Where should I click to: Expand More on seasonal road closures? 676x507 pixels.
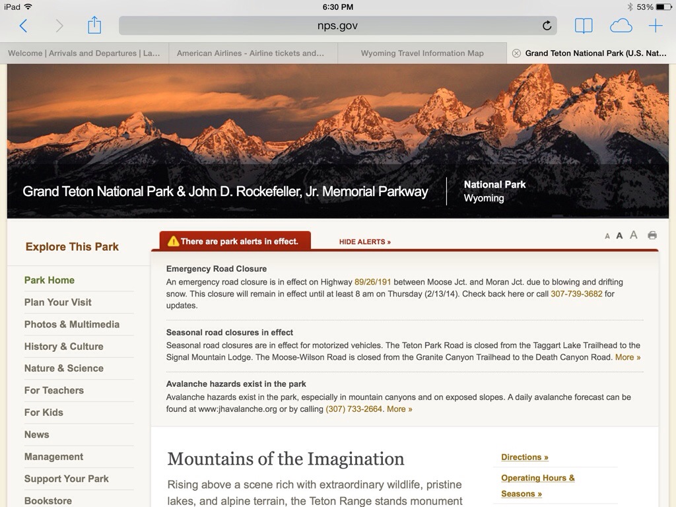627,357
